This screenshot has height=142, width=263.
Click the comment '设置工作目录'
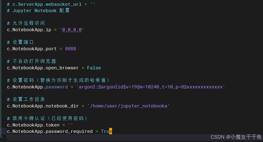coord(26,99)
